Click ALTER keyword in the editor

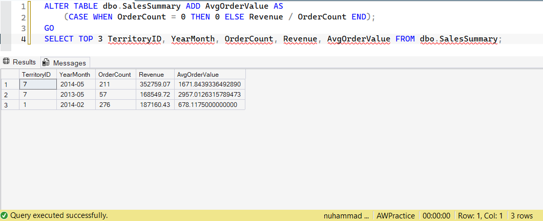56,6
